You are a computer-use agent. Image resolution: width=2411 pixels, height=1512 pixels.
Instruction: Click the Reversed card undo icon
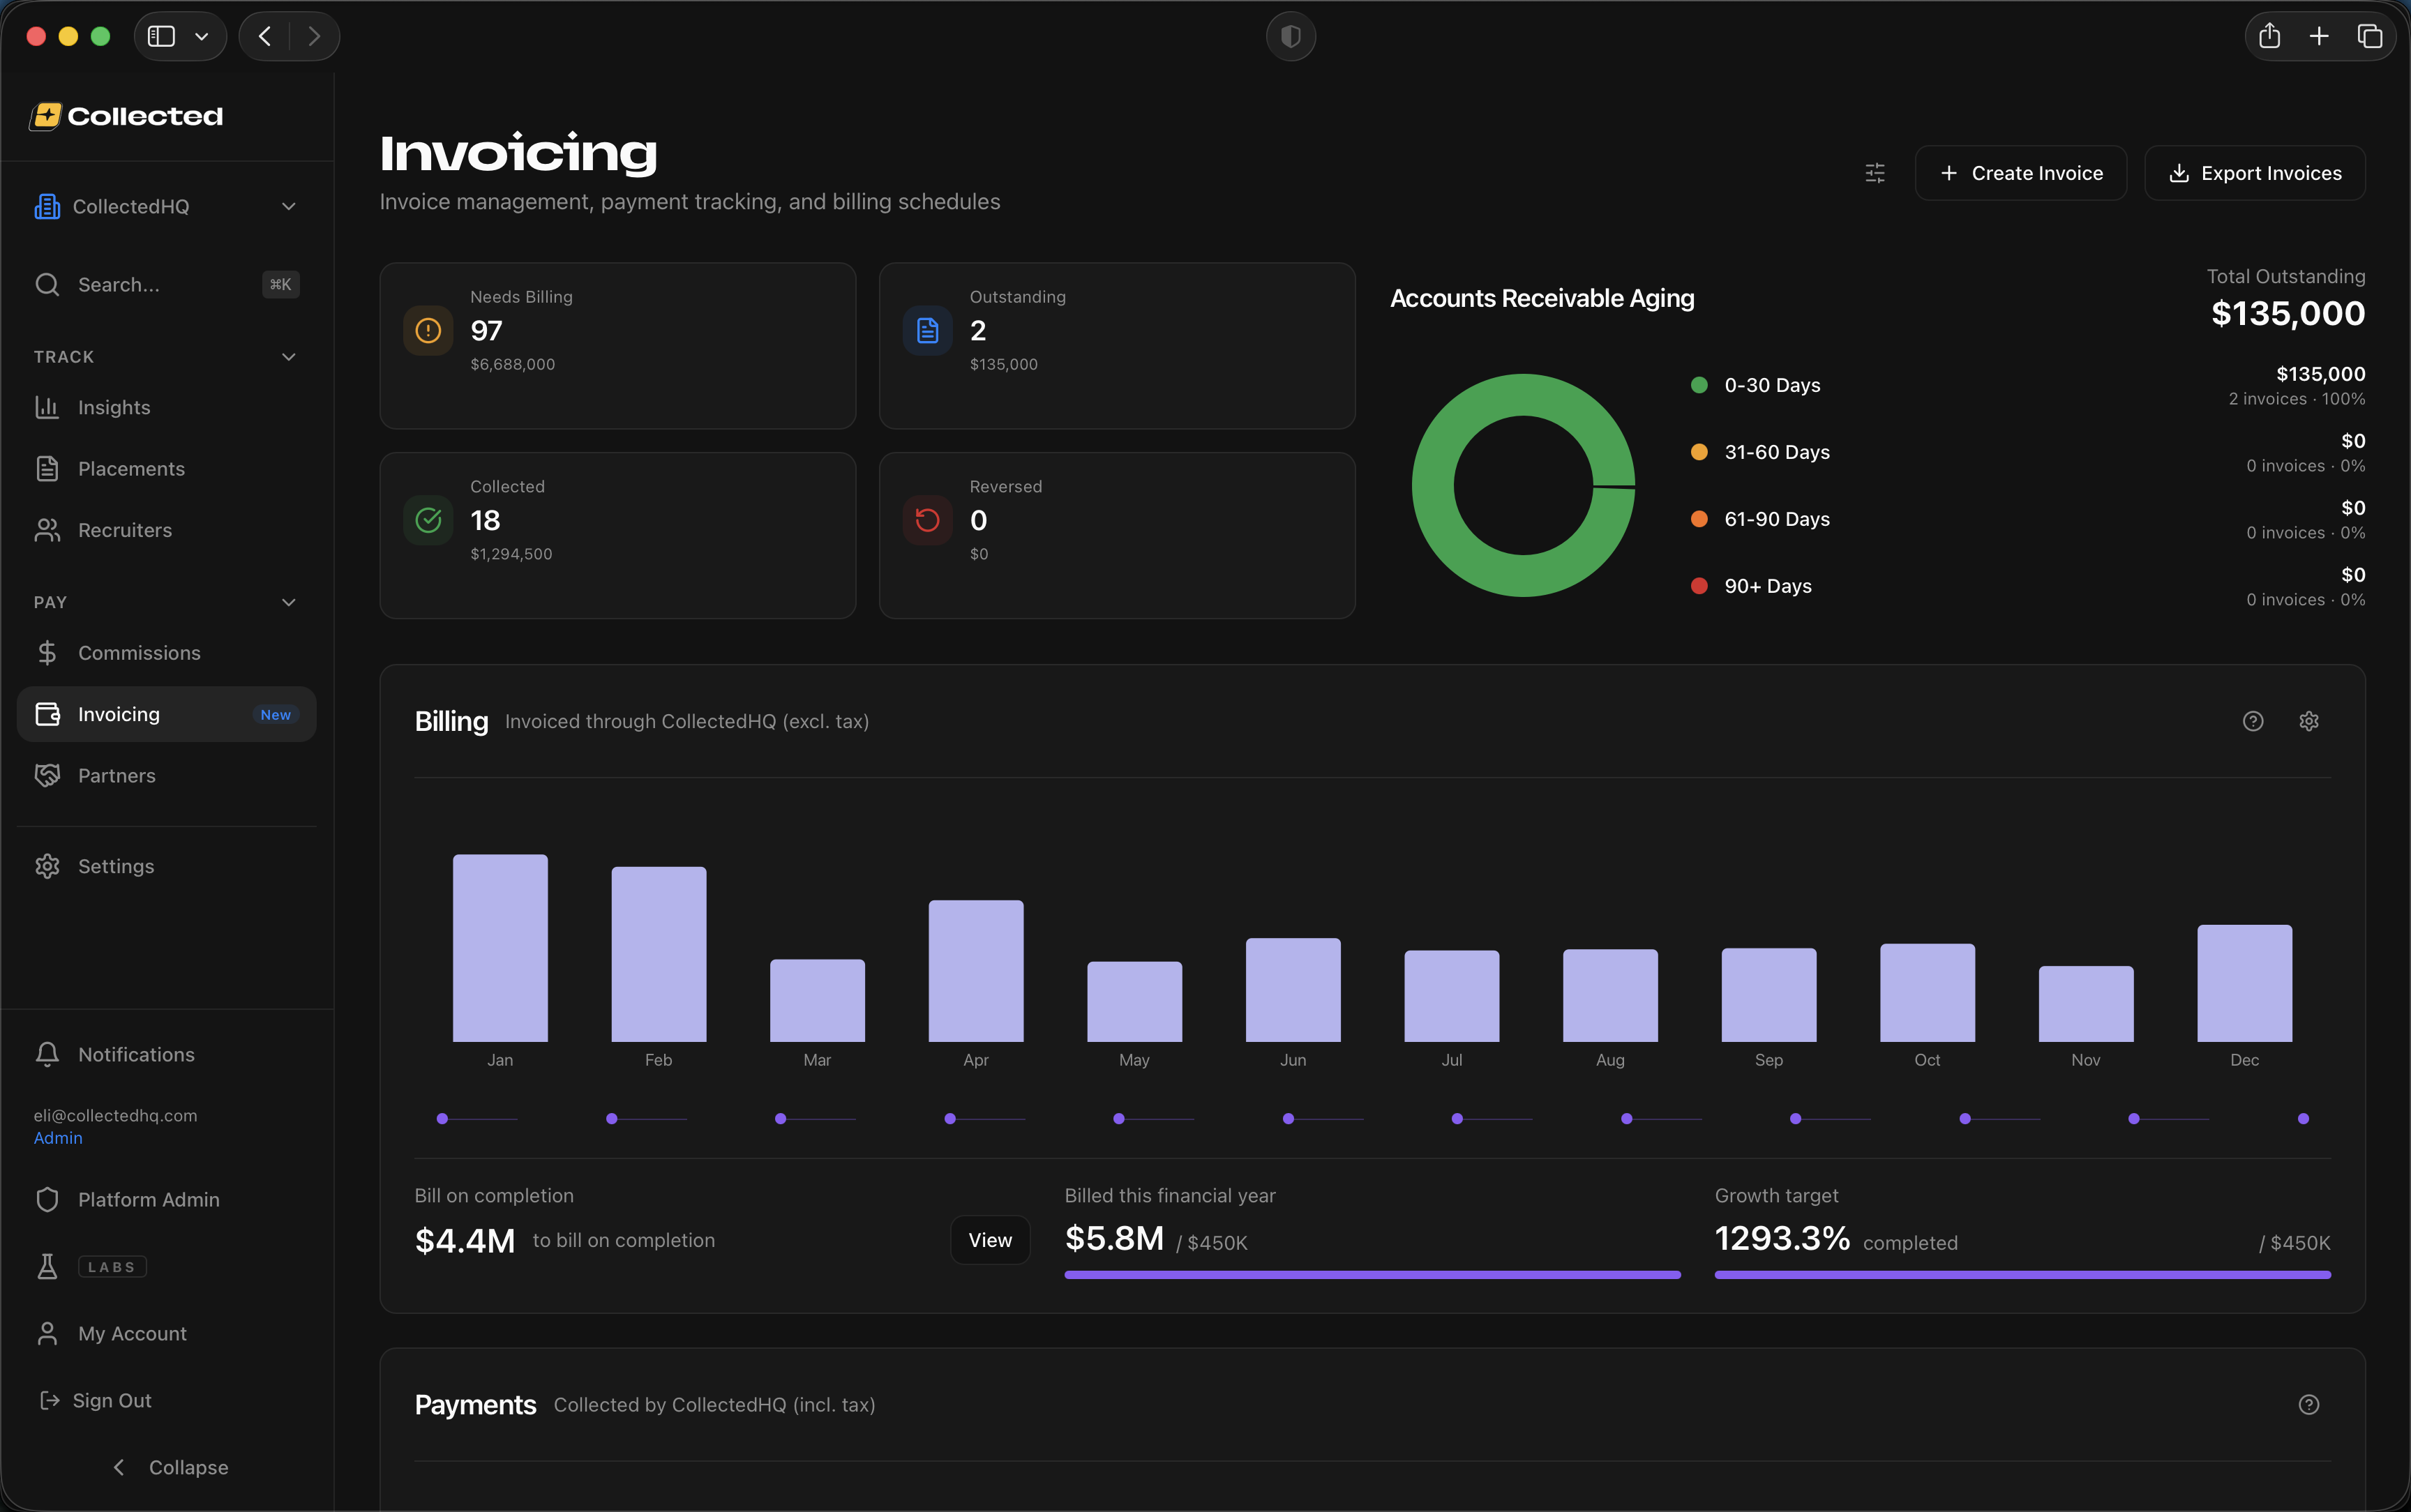coord(927,520)
